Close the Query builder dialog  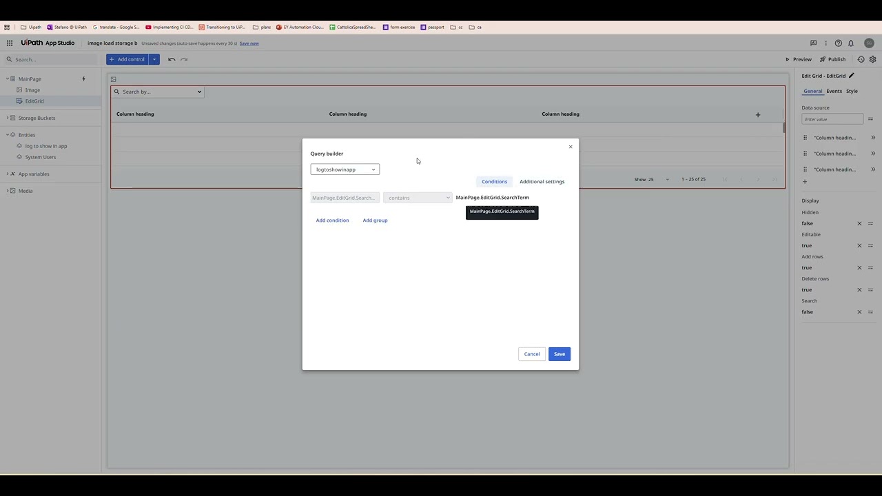(571, 147)
